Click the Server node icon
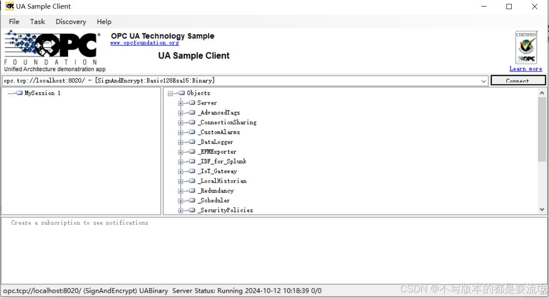The width and height of the screenshot is (549, 298). point(192,103)
